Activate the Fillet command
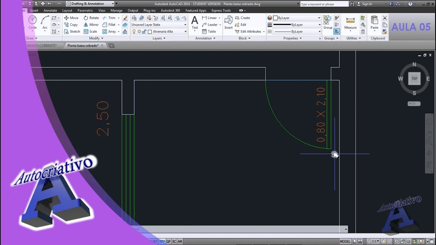436x245 pixels. (109, 24)
